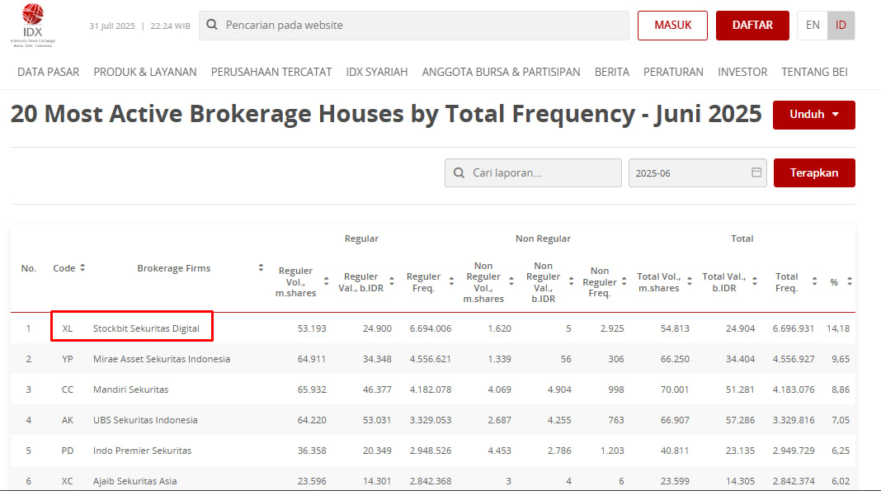Sort by Brokerage Firms column arrows
881x491 pixels.
(x=261, y=268)
